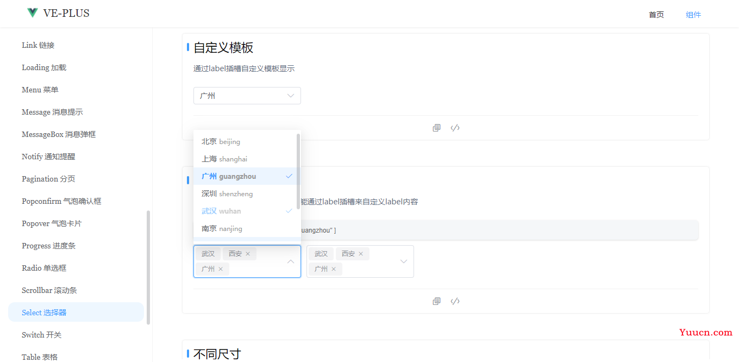Screen dimensions: 739x362
Task: Open Notify 通知提醒 sidebar item
Action: tap(76, 157)
